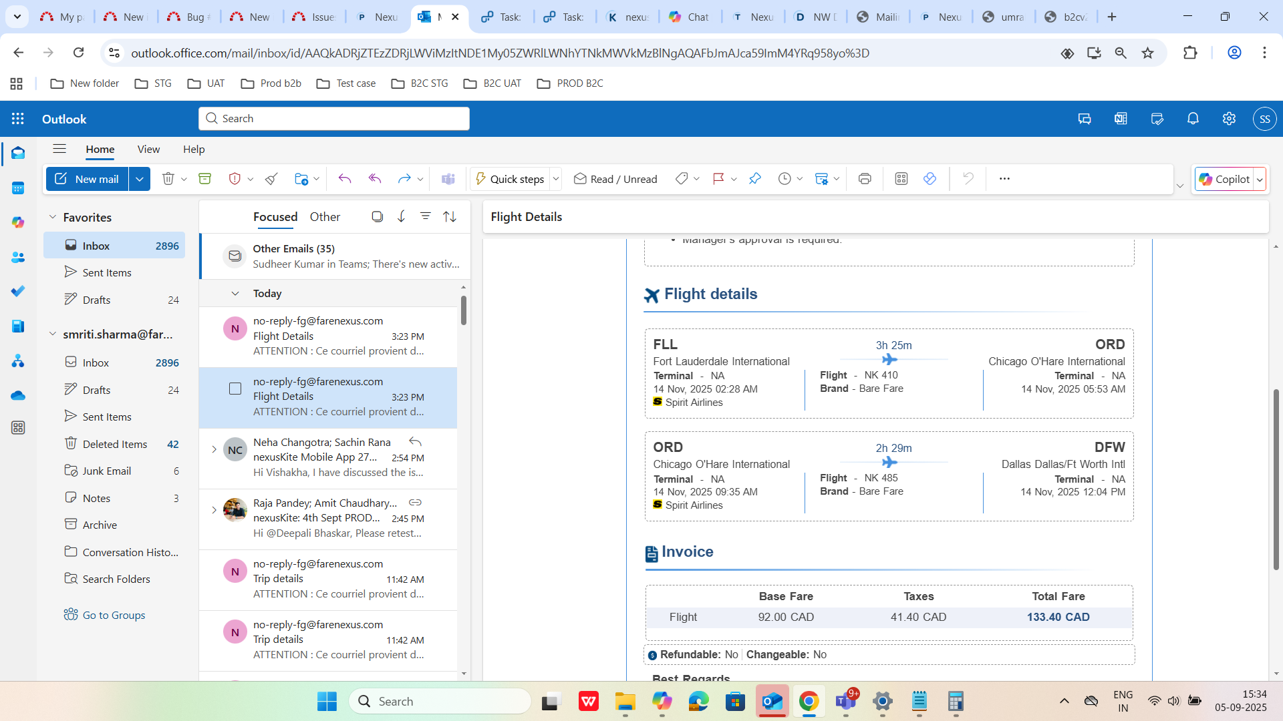Open the Help ribbon tab

pyautogui.click(x=194, y=150)
